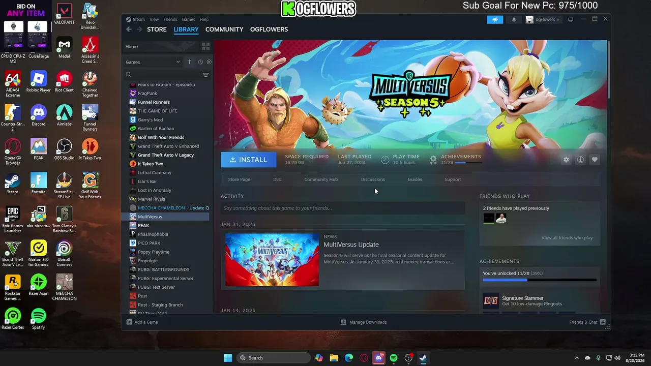Viewport: 651px width, 366px height.
Task: Switch library to grid collections view
Action: coord(205,46)
